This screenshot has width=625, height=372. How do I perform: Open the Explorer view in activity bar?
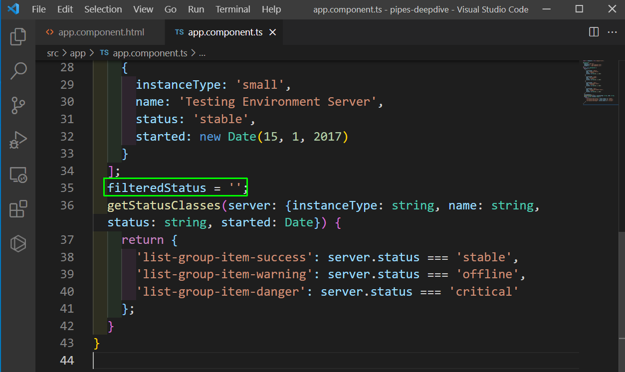click(x=18, y=36)
